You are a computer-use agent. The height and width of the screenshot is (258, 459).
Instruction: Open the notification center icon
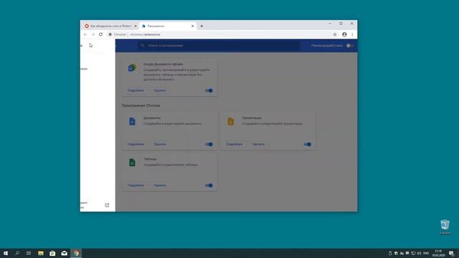(451, 253)
